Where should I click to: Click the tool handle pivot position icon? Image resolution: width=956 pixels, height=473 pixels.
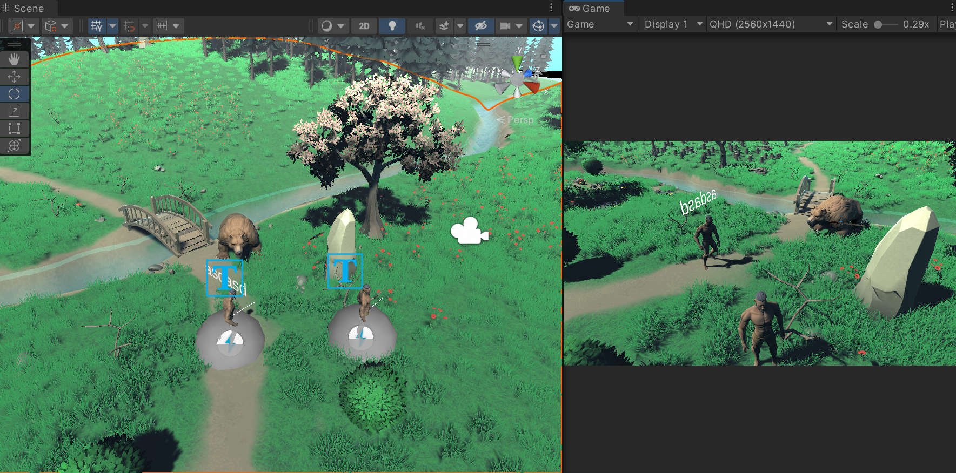click(17, 26)
